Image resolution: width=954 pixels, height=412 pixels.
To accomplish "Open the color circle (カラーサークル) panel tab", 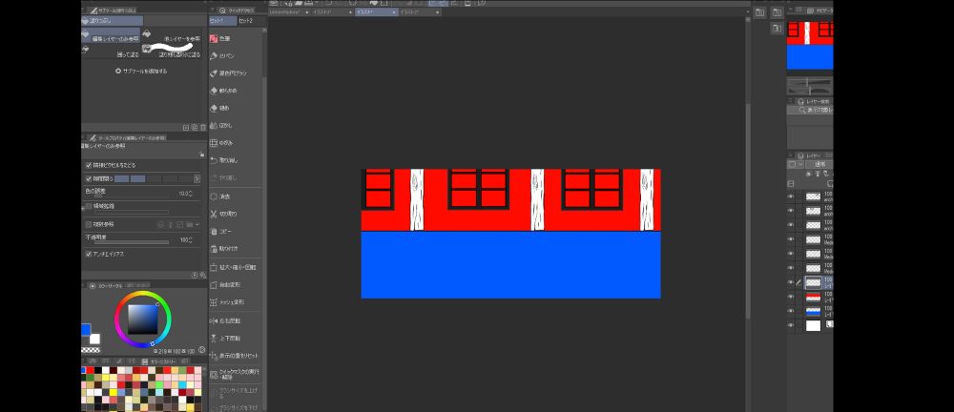I will tap(107, 285).
